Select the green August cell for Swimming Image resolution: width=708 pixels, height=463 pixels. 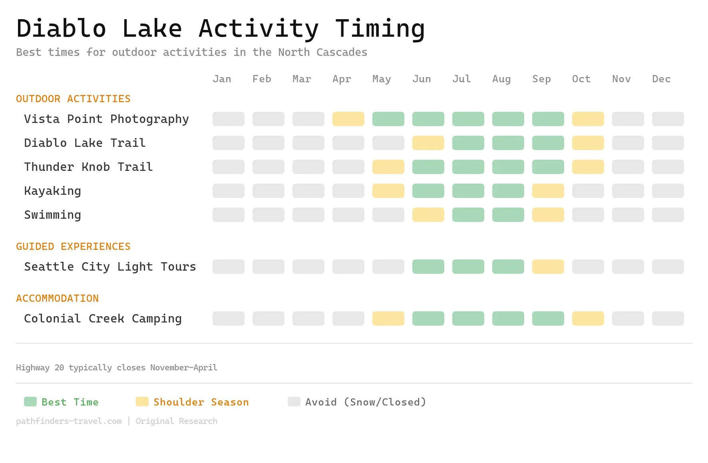[508, 215]
